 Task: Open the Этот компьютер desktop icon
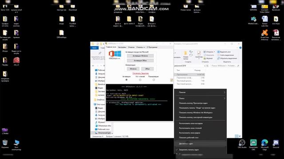click(16, 145)
